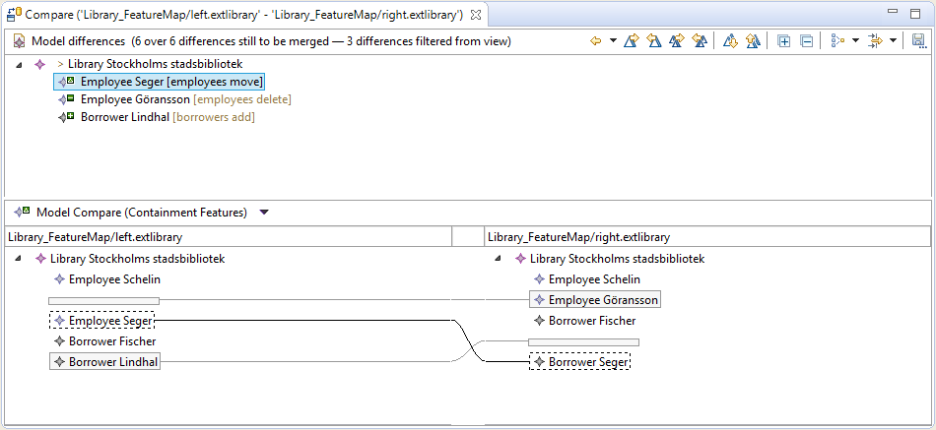Merge all non-conflicting changes to right

[x=676, y=41]
